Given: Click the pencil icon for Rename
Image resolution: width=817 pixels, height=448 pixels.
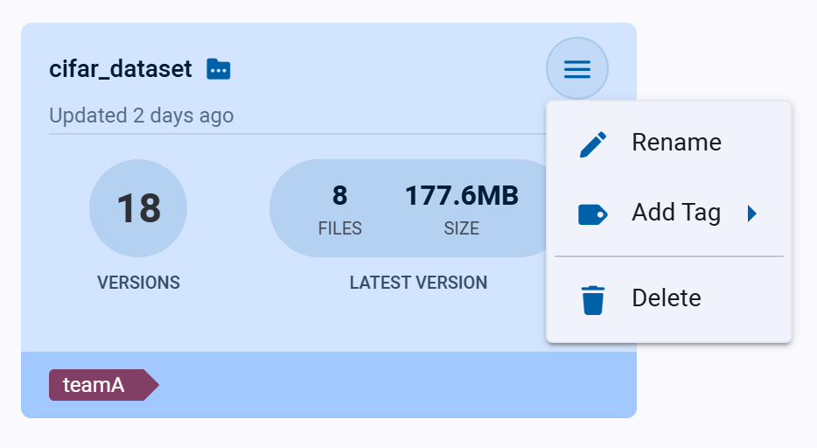Looking at the screenshot, I should coord(593,143).
